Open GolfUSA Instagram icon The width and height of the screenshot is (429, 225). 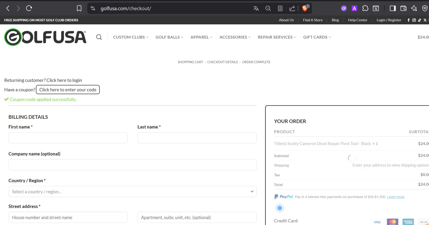414,20
